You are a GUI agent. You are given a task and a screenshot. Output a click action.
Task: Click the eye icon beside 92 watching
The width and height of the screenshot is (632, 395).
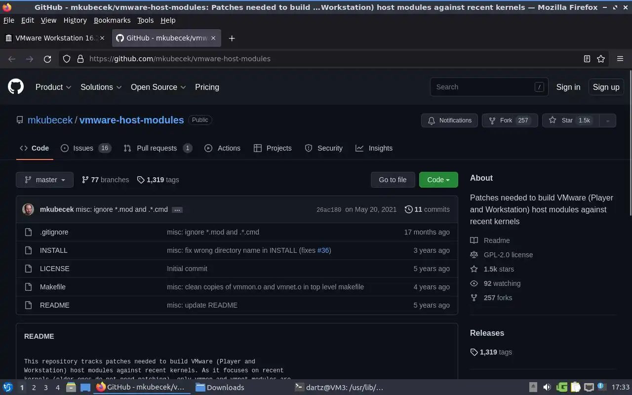(474, 283)
